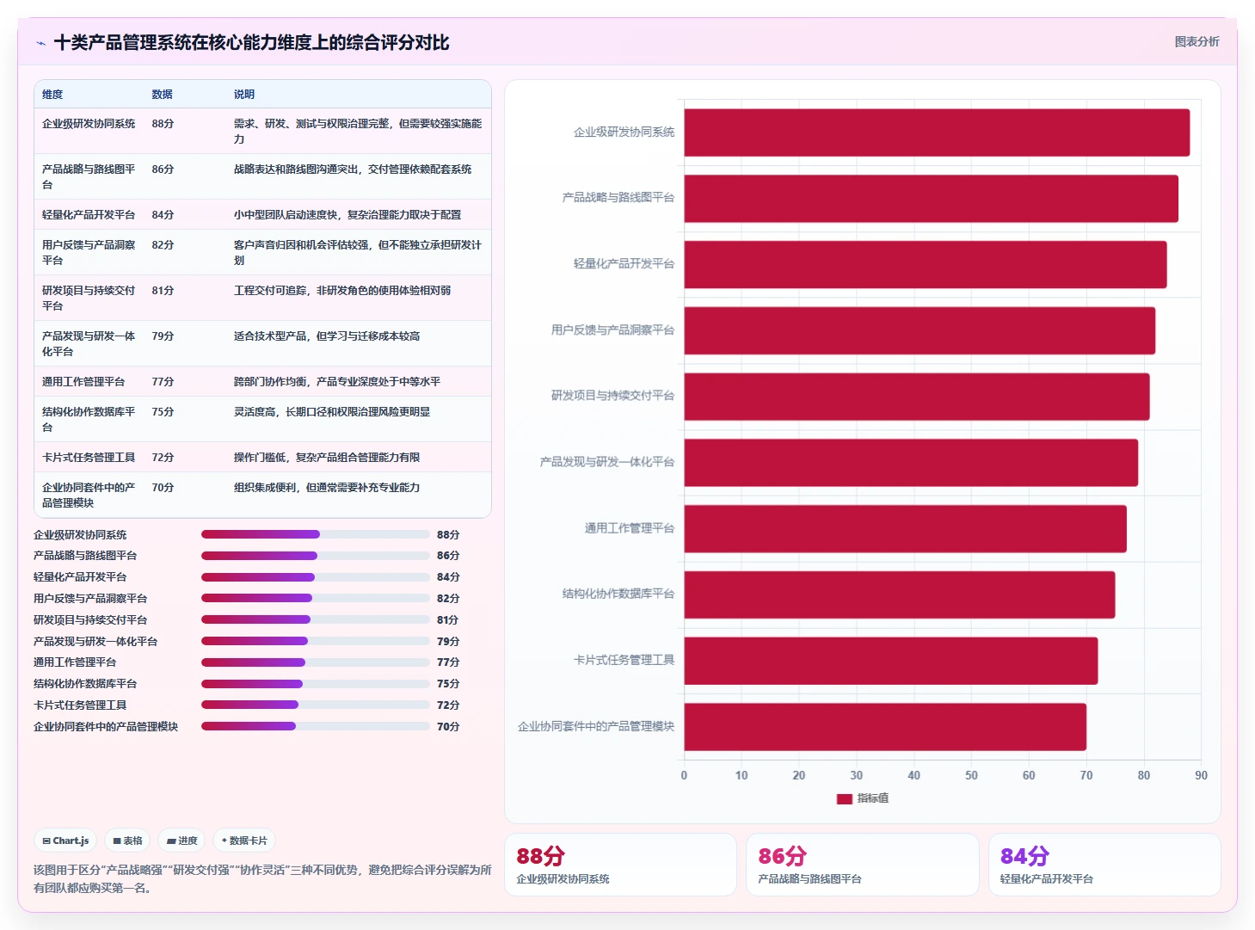Click the 75分 value in the progress list
The height and width of the screenshot is (930, 1255).
(x=448, y=684)
